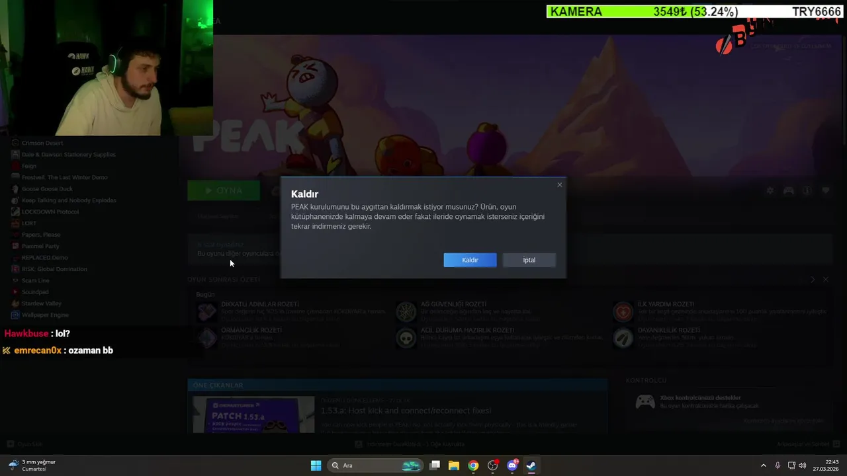This screenshot has width=847, height=476.
Task: Open the weather widget 3 mm yağmur
Action: point(32,465)
